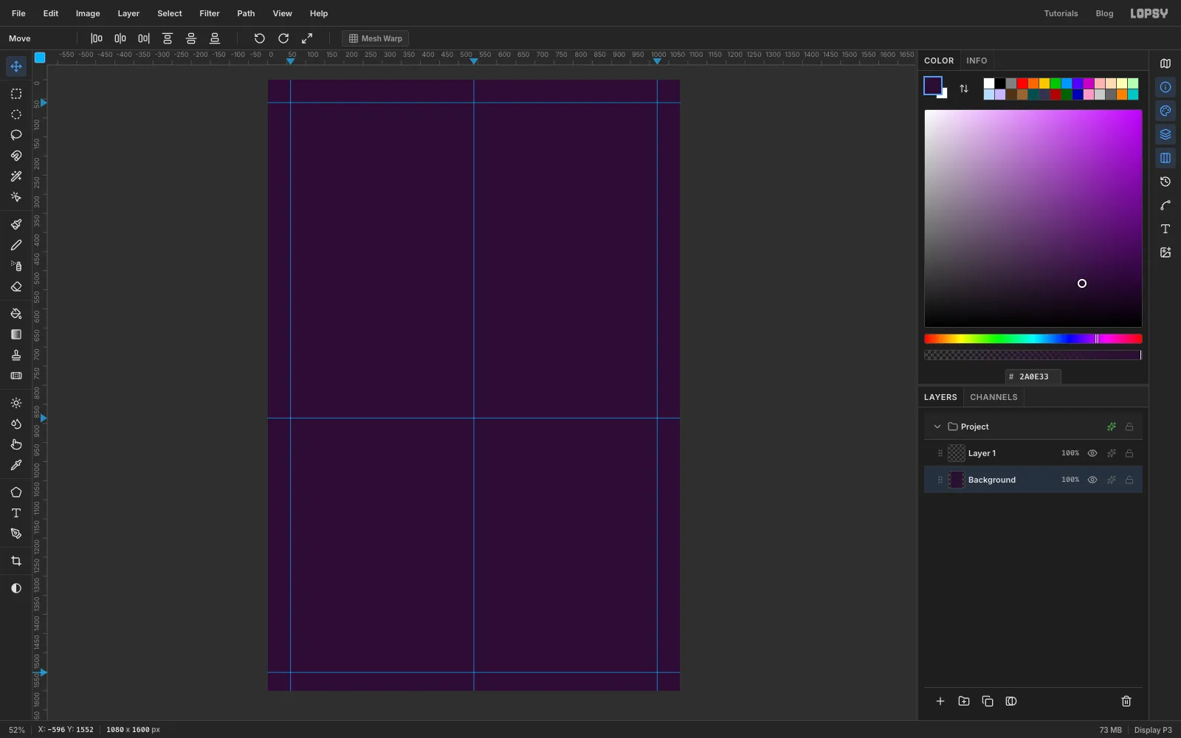The image size is (1181, 738).
Task: Select the Crop tool
Action: click(x=16, y=561)
